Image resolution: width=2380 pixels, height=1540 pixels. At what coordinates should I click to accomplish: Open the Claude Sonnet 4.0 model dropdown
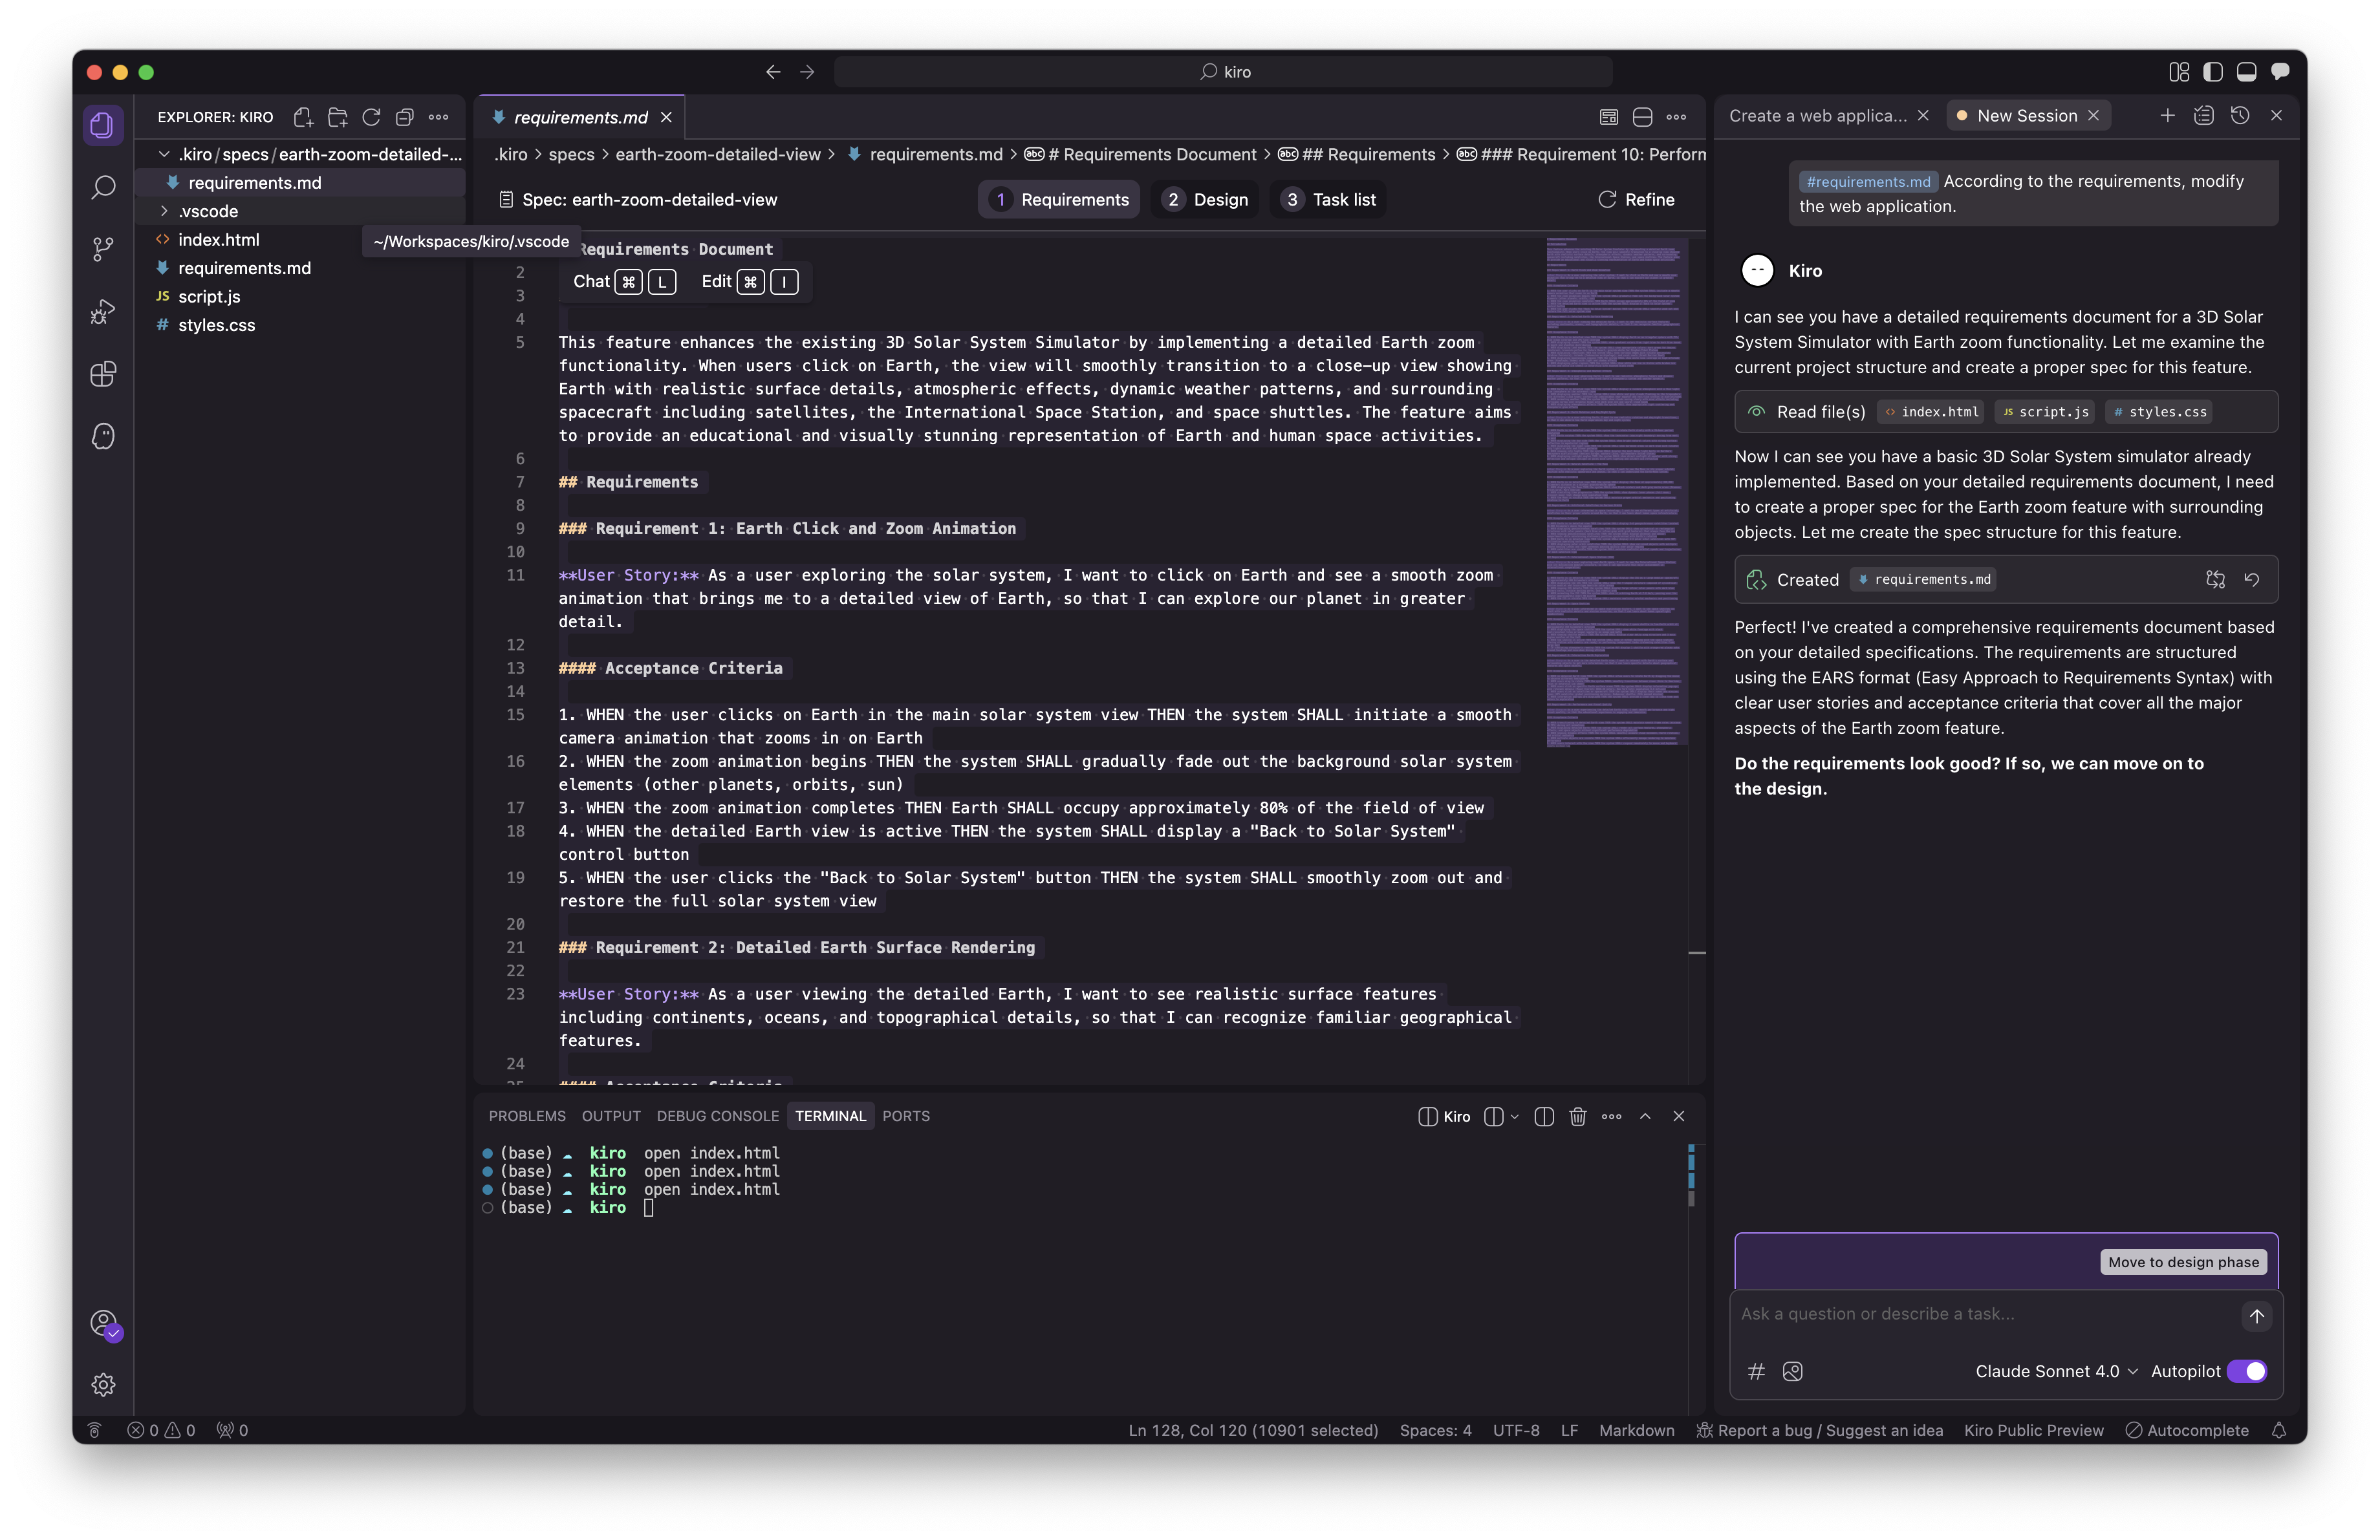[2056, 1371]
